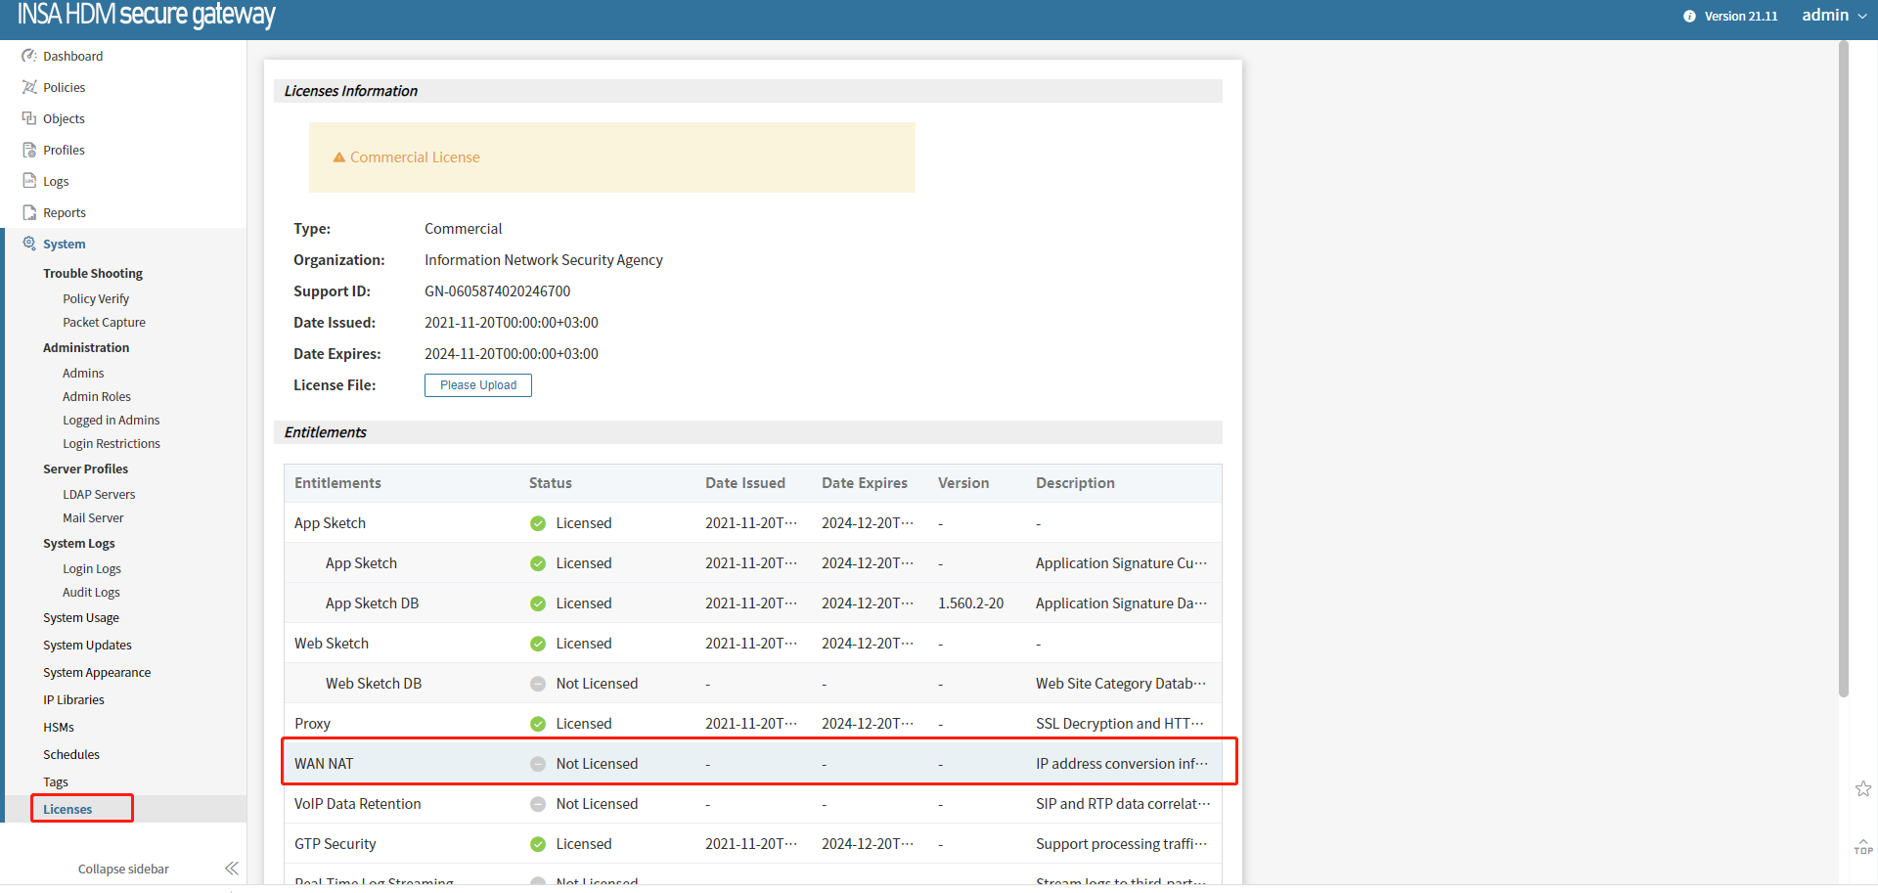Click the Logs file icon
This screenshot has height=893, width=1878.
(x=29, y=181)
